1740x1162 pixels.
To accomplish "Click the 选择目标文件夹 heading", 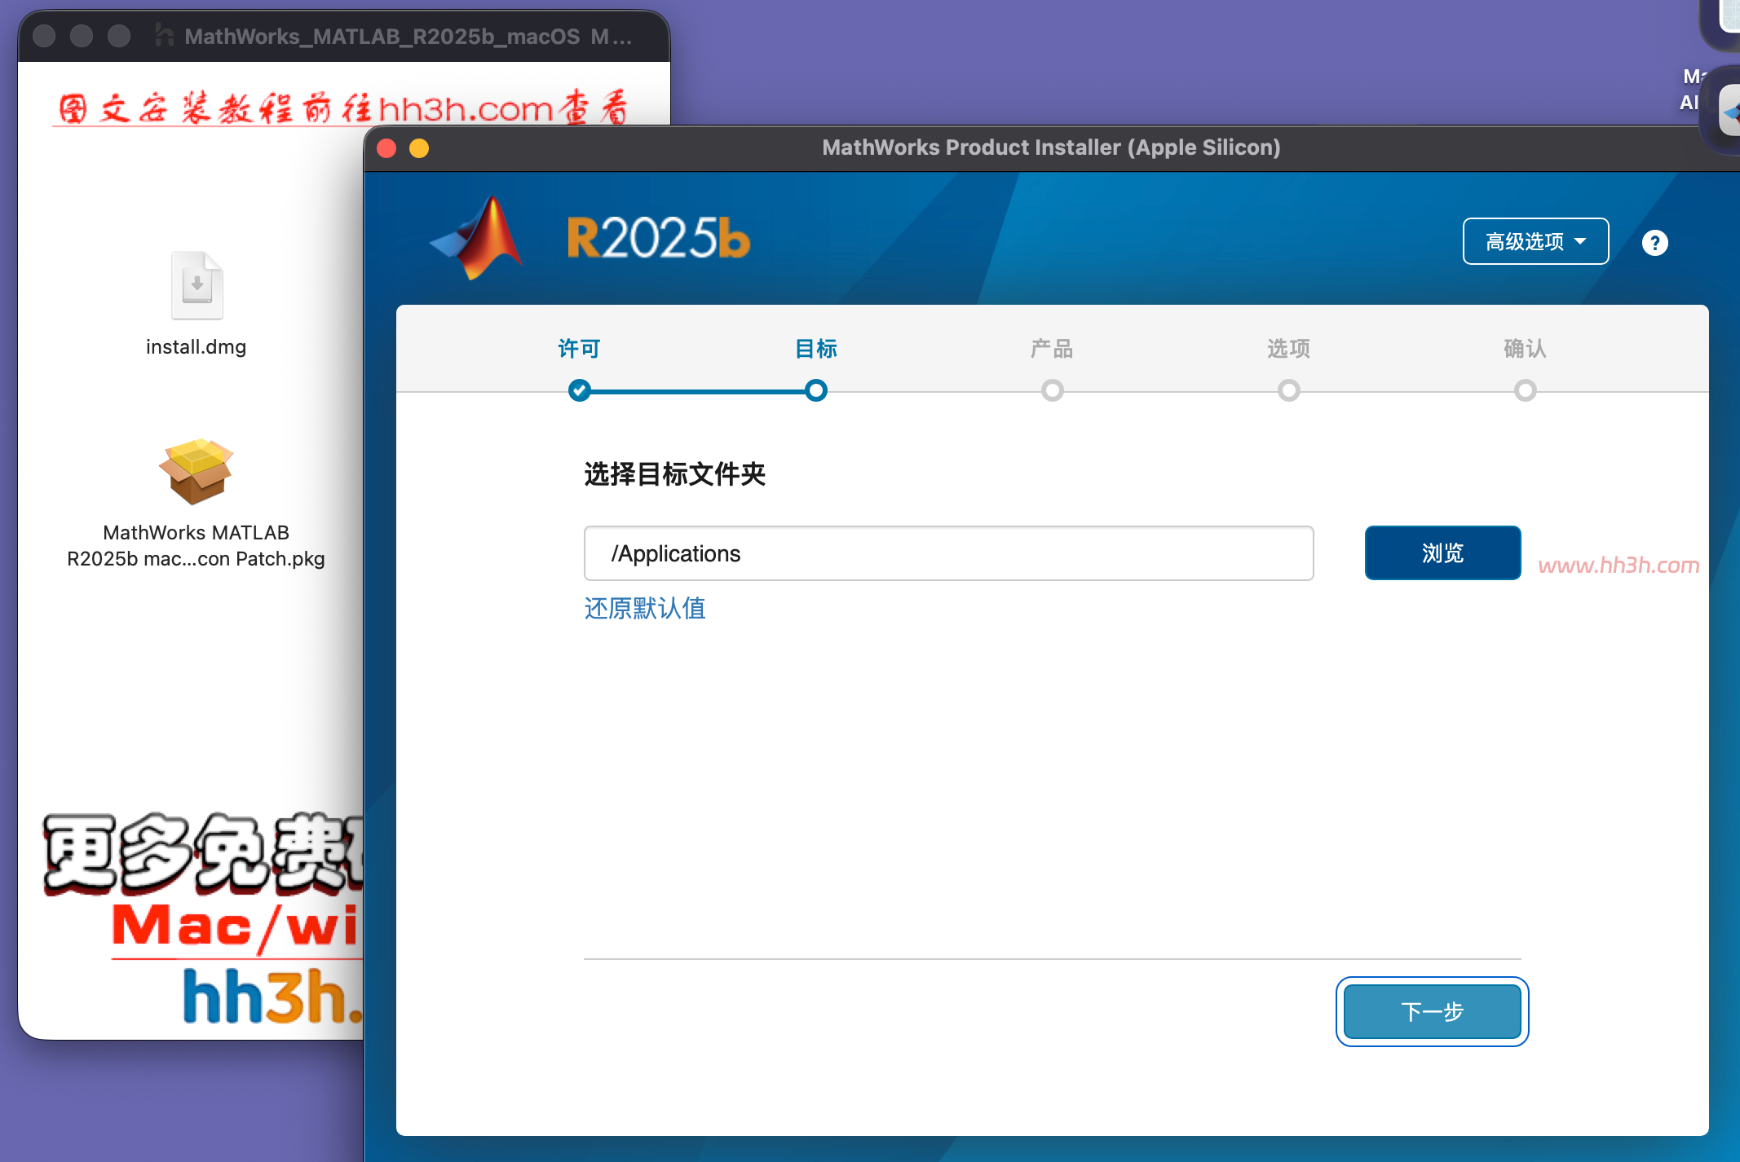I will (675, 473).
